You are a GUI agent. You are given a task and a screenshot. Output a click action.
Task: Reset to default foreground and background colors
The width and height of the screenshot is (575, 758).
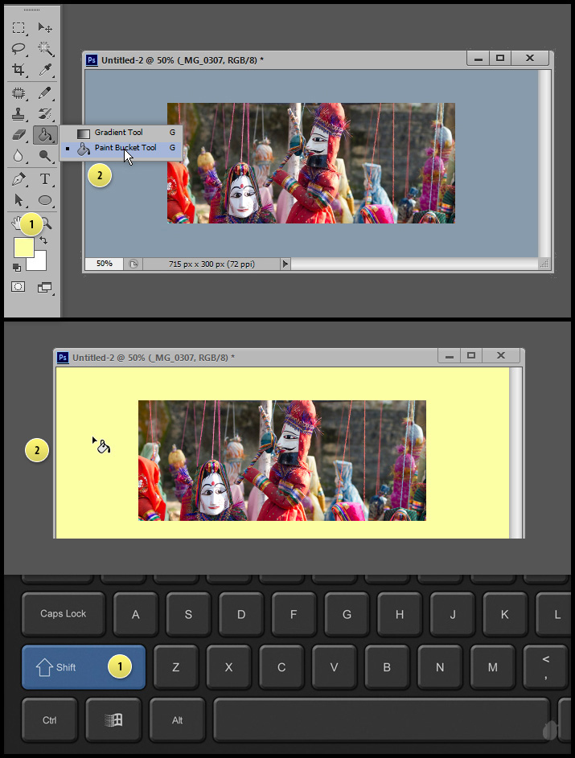click(15, 267)
